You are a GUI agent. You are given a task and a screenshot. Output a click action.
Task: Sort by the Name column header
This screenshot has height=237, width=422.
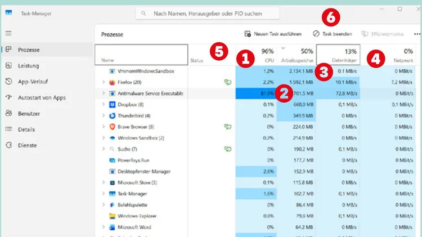[x=141, y=55]
